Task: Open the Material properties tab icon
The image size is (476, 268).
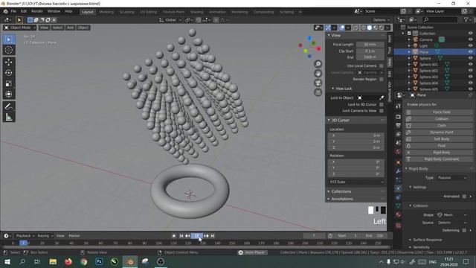Action: pos(399,214)
